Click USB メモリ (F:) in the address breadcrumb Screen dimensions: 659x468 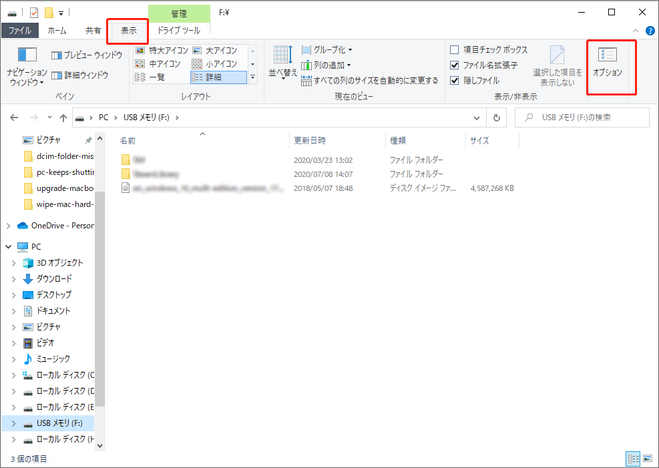(x=146, y=118)
